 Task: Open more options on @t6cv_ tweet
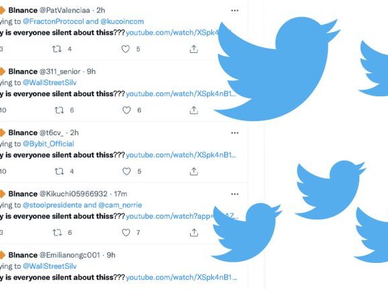point(235,133)
